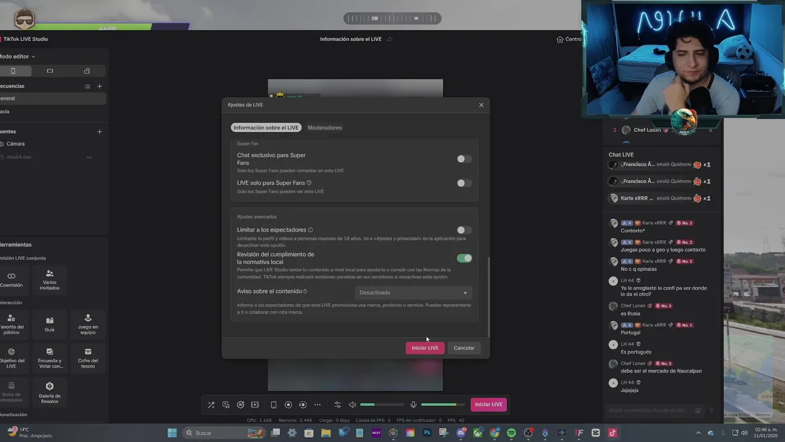The image size is (785, 442).
Task: Click Iniciar LIVE in the bottom toolbar
Action: point(489,405)
